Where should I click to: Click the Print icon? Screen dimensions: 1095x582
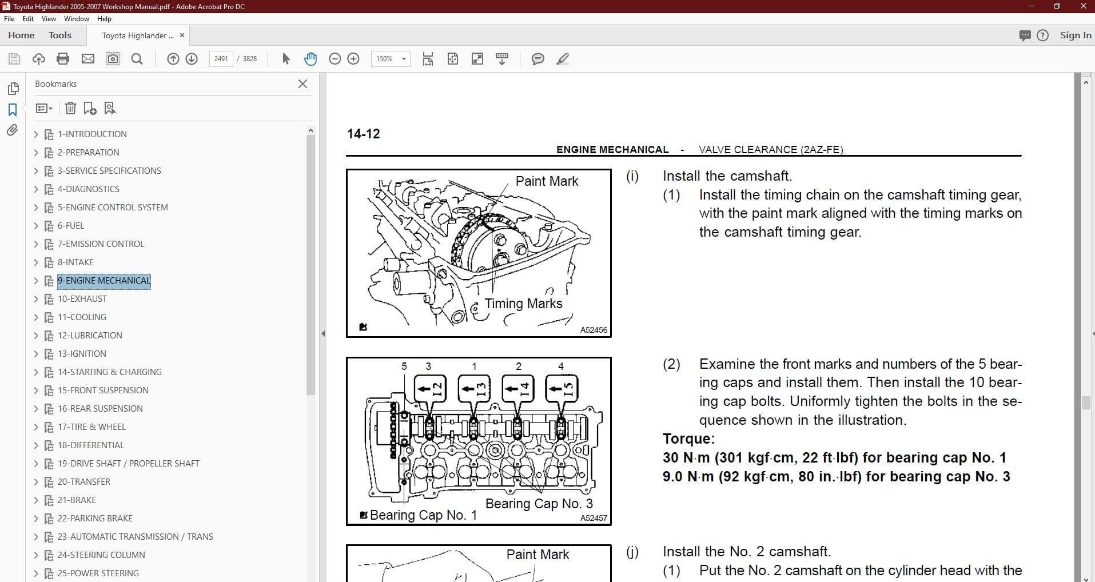click(63, 59)
